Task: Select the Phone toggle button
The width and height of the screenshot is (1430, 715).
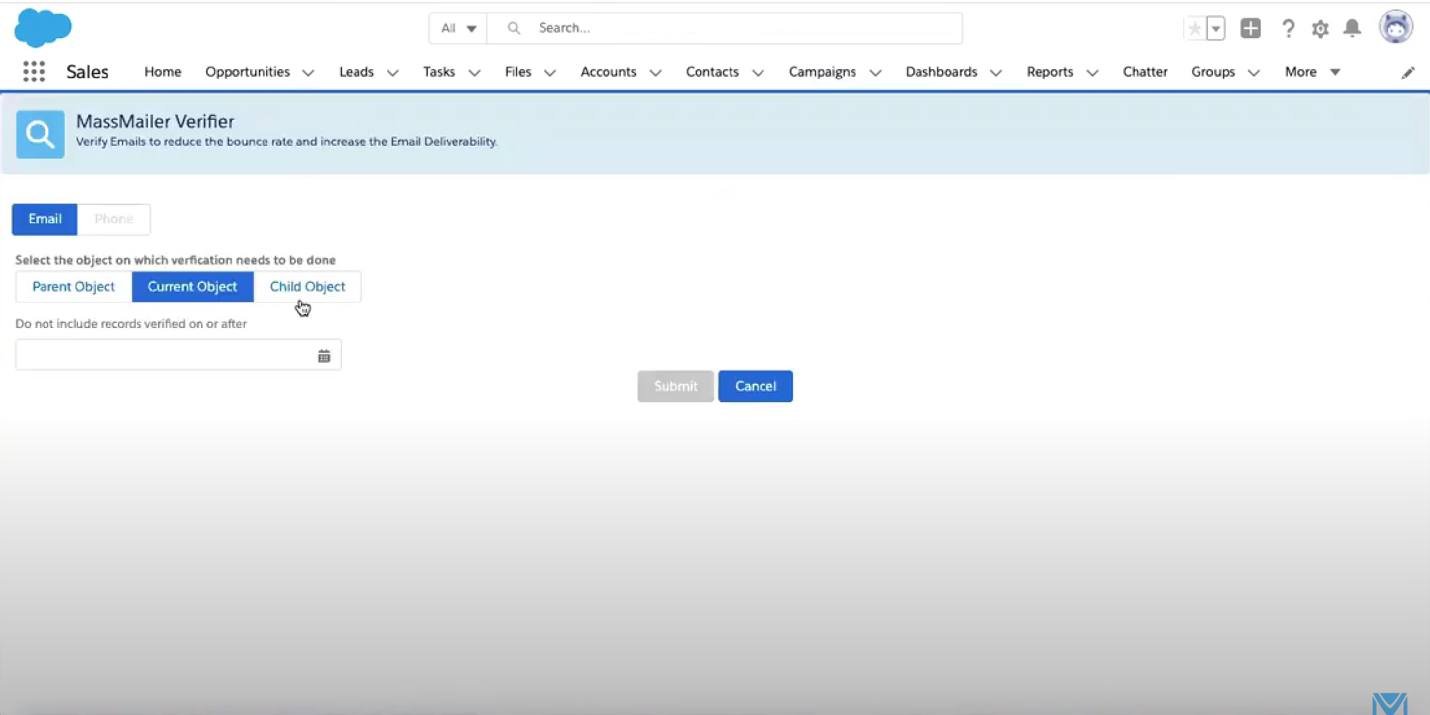Action: [114, 220]
